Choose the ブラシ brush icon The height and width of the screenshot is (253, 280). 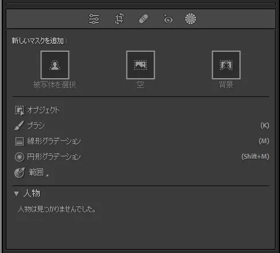click(x=20, y=125)
